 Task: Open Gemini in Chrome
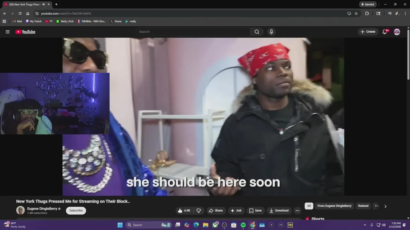(x=367, y=4)
